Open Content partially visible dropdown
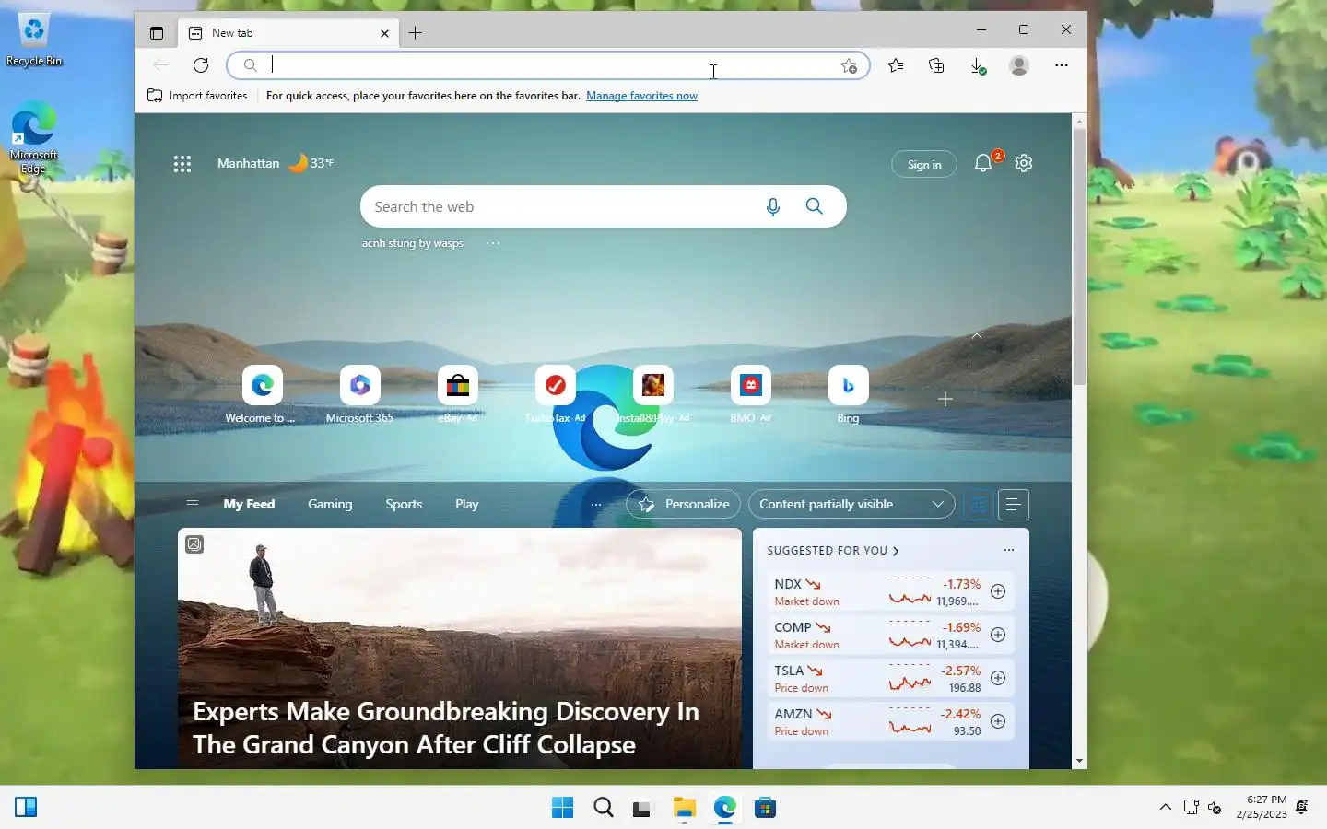The image size is (1327, 829). pyautogui.click(x=851, y=505)
